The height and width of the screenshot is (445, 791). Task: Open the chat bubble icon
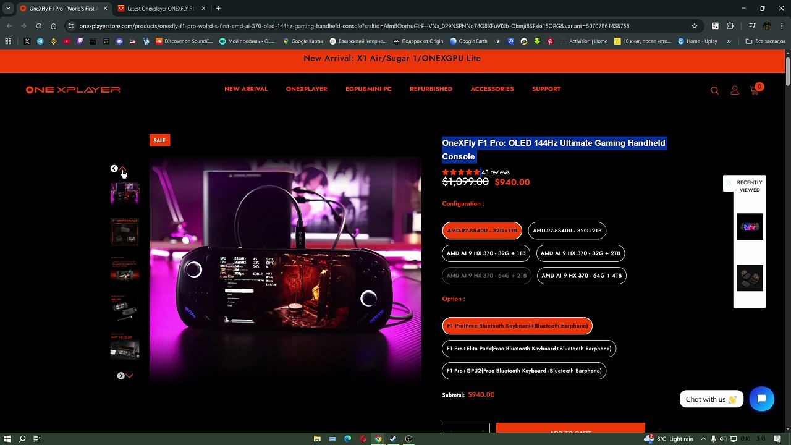point(761,399)
